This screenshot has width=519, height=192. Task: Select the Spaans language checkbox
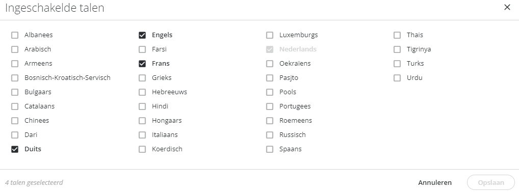coord(270,149)
